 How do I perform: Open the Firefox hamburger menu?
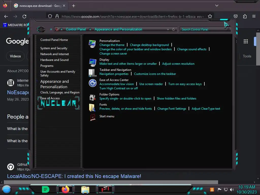click(x=254, y=16)
